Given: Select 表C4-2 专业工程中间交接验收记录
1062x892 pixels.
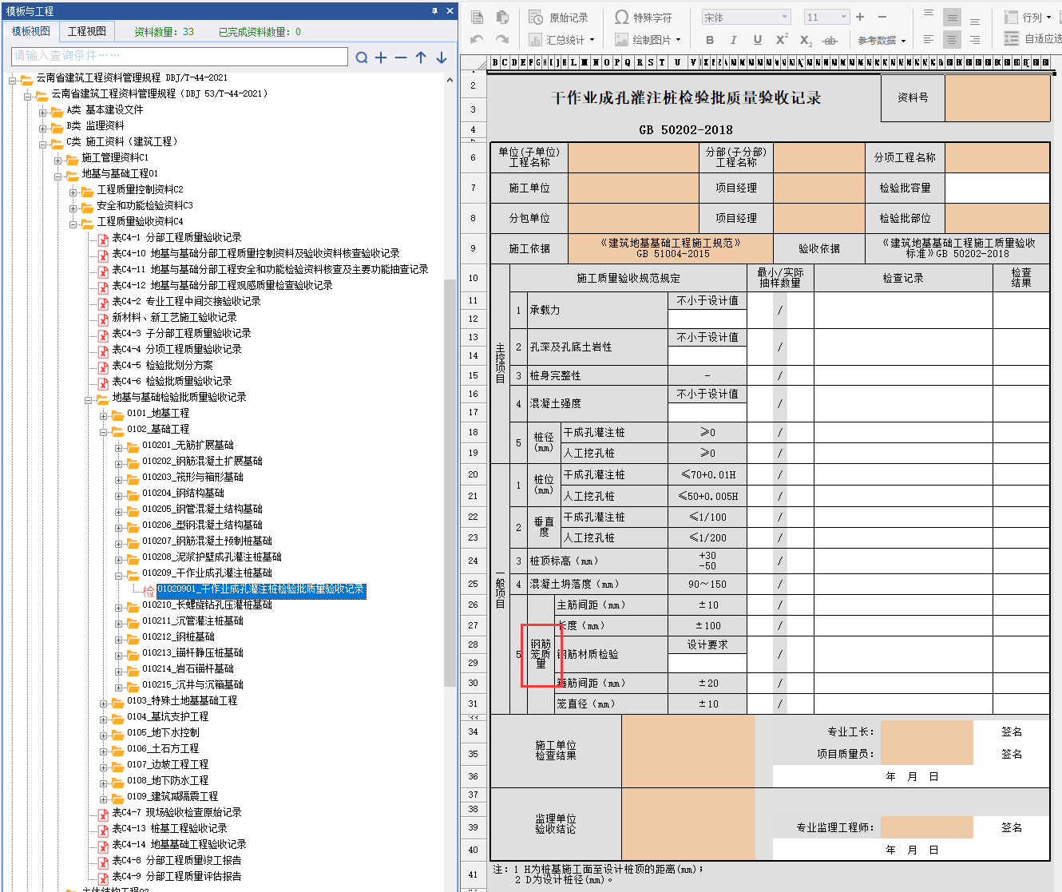Looking at the screenshot, I should coord(186,301).
